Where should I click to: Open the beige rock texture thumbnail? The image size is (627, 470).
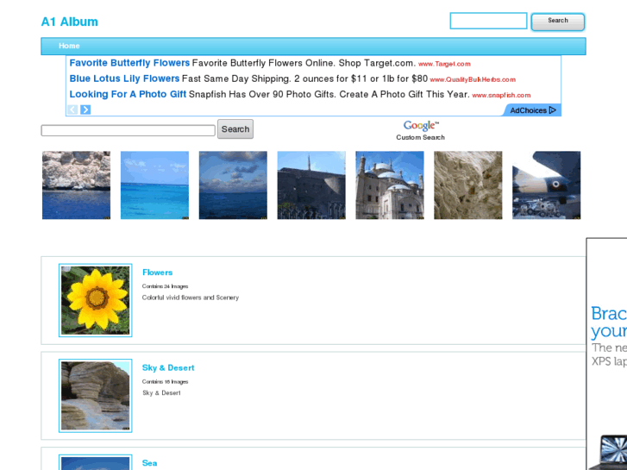click(x=468, y=185)
